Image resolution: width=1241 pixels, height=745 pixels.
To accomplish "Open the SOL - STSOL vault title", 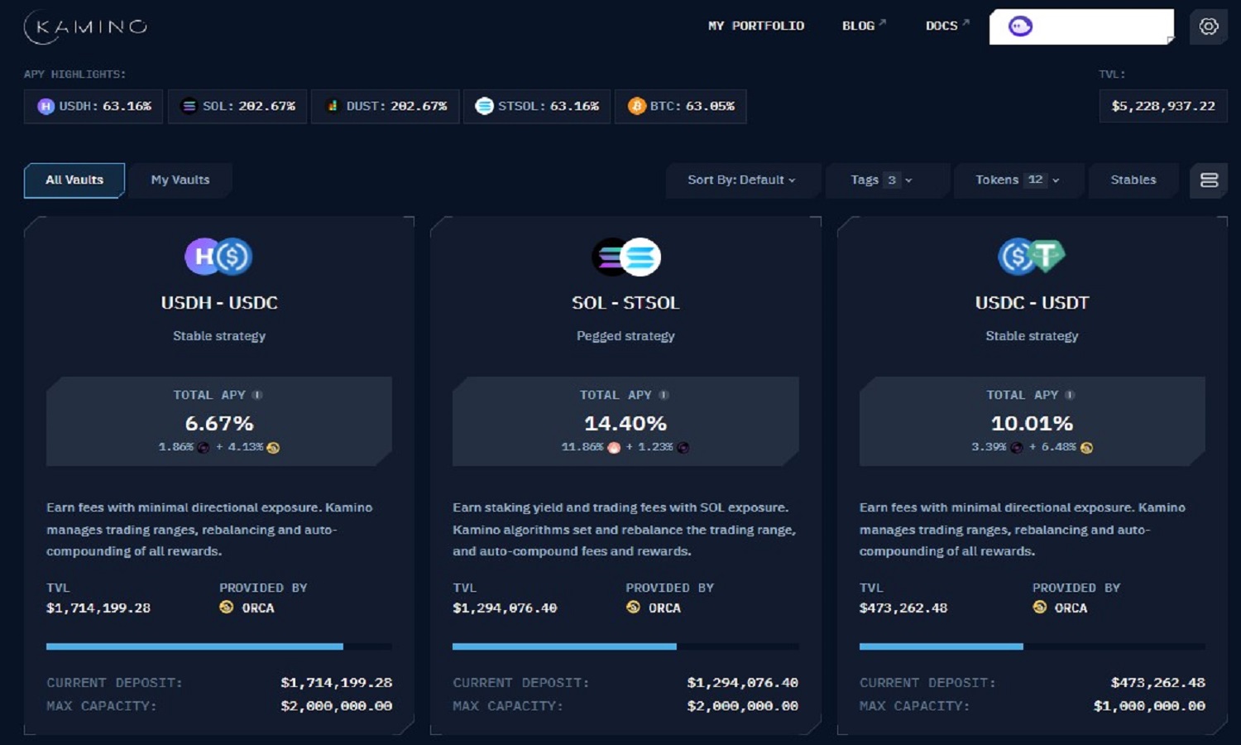I will [x=625, y=303].
